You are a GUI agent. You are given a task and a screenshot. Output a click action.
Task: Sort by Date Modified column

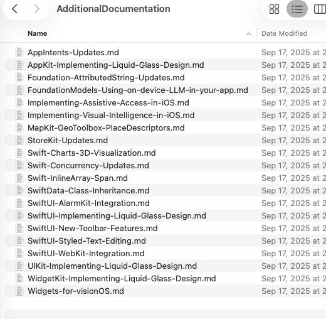pos(284,33)
